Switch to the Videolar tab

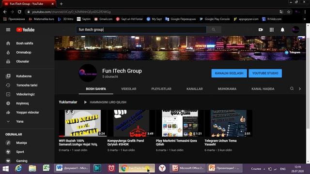(x=129, y=89)
